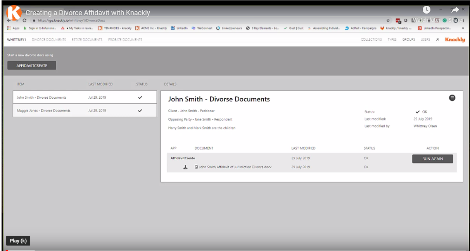Click the OK checkmark under Status details

[x=418, y=112]
